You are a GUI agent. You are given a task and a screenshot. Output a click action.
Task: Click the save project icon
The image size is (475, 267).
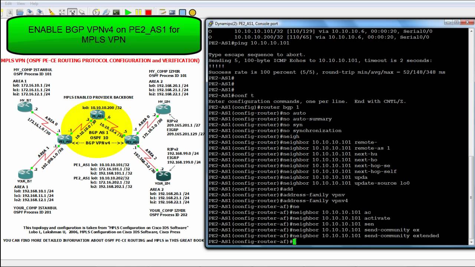[30, 12]
